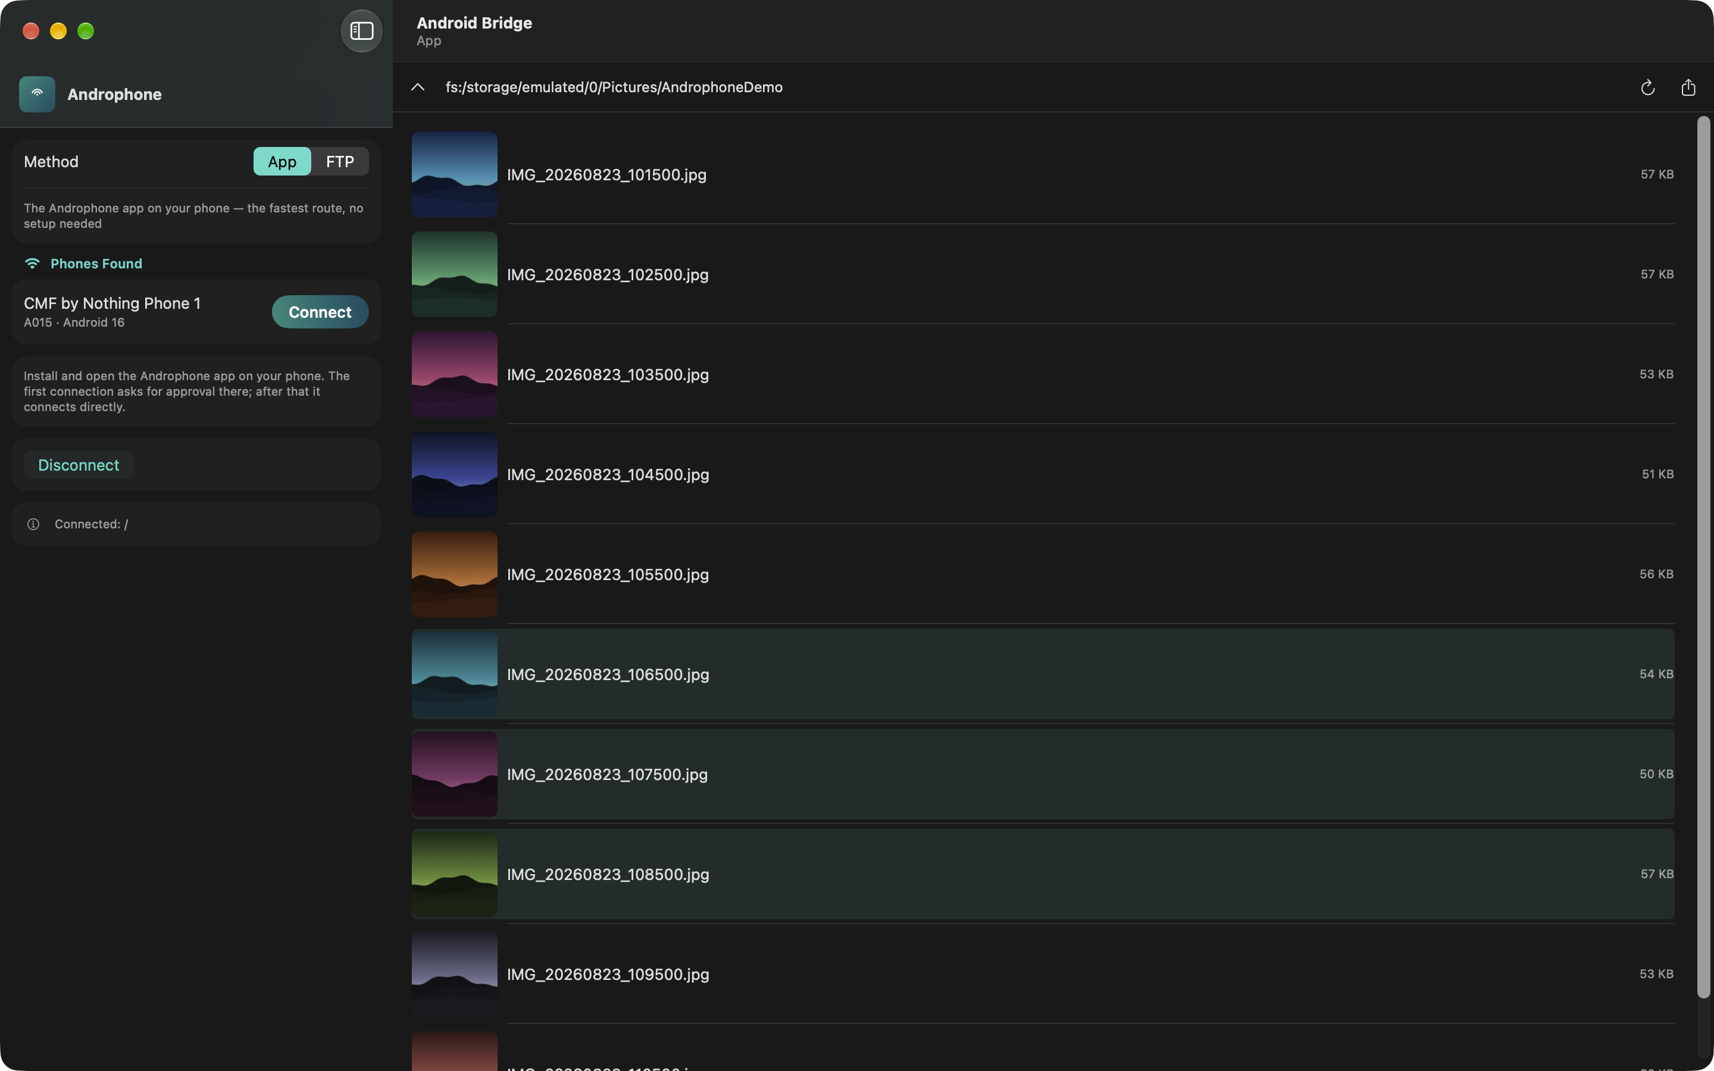Open thumbnail of IMG_20260823_103500.jpg
Image resolution: width=1714 pixels, height=1071 pixels.
click(455, 374)
